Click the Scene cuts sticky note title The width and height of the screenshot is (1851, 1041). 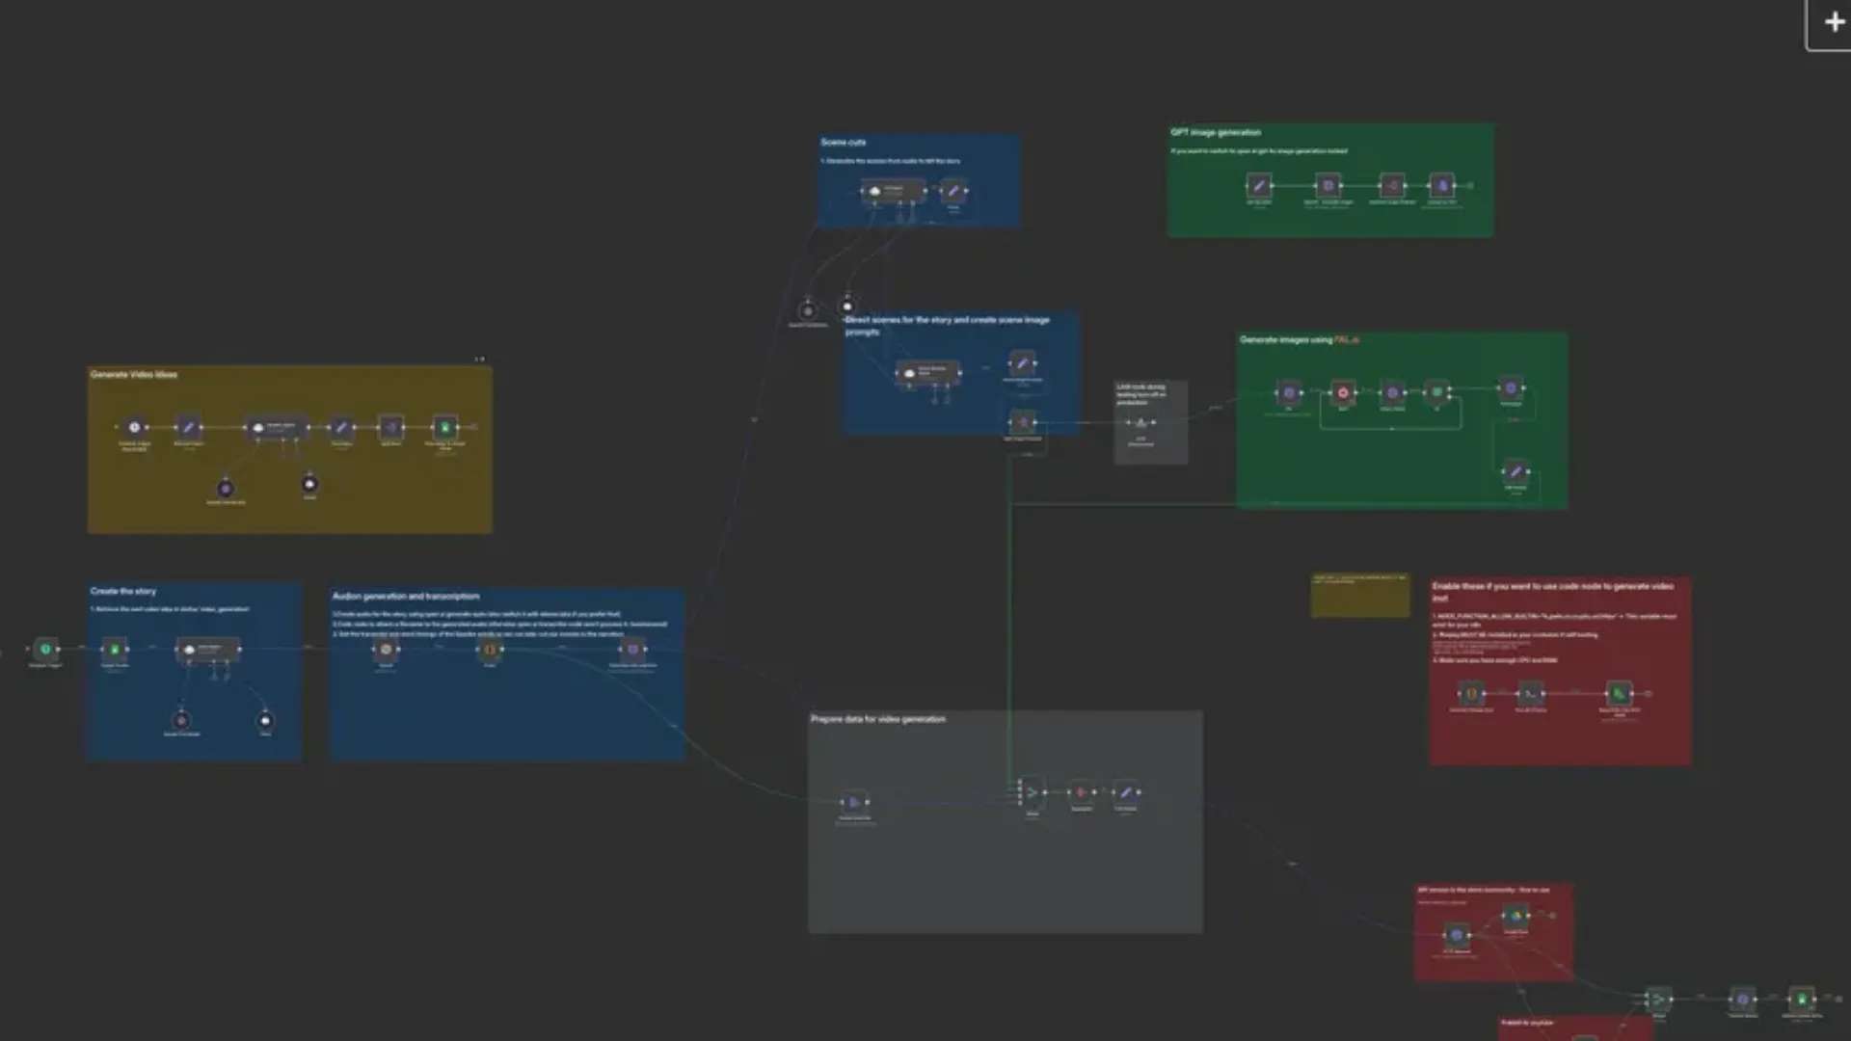844,142
